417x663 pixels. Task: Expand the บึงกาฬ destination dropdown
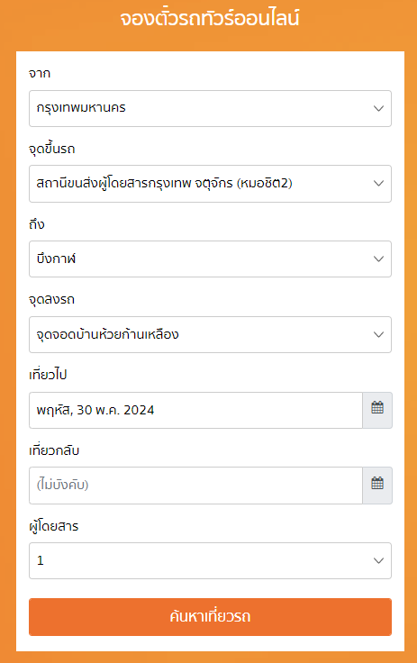point(210,259)
